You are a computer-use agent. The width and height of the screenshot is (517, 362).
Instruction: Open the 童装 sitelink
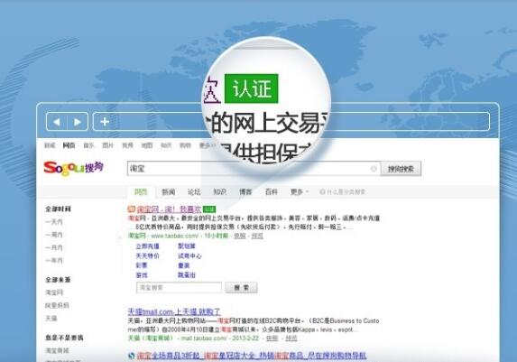point(184,265)
